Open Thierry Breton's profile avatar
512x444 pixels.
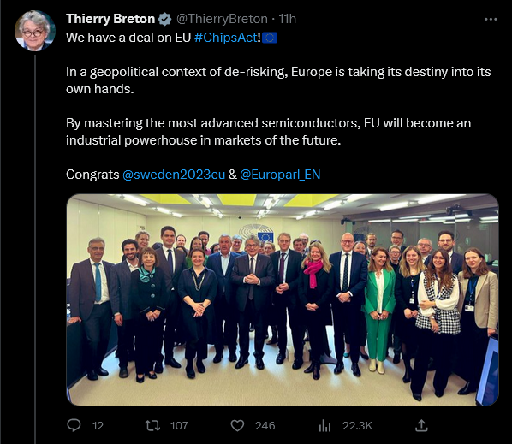pos(34,31)
